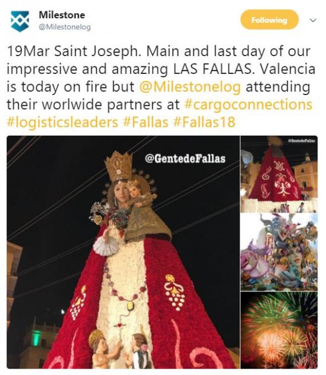
Task: Open the fireworks photo thumbnail
Action: [279, 330]
